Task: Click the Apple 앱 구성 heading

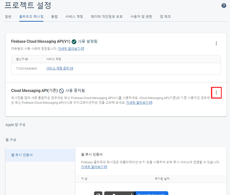Action: 15,125
